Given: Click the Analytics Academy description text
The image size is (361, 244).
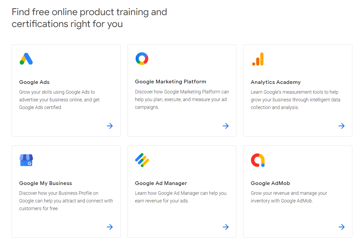Looking at the screenshot, I should pyautogui.click(x=295, y=100).
